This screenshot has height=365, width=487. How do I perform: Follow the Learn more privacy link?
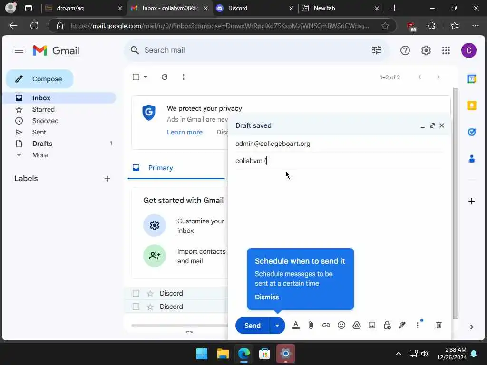(x=185, y=132)
